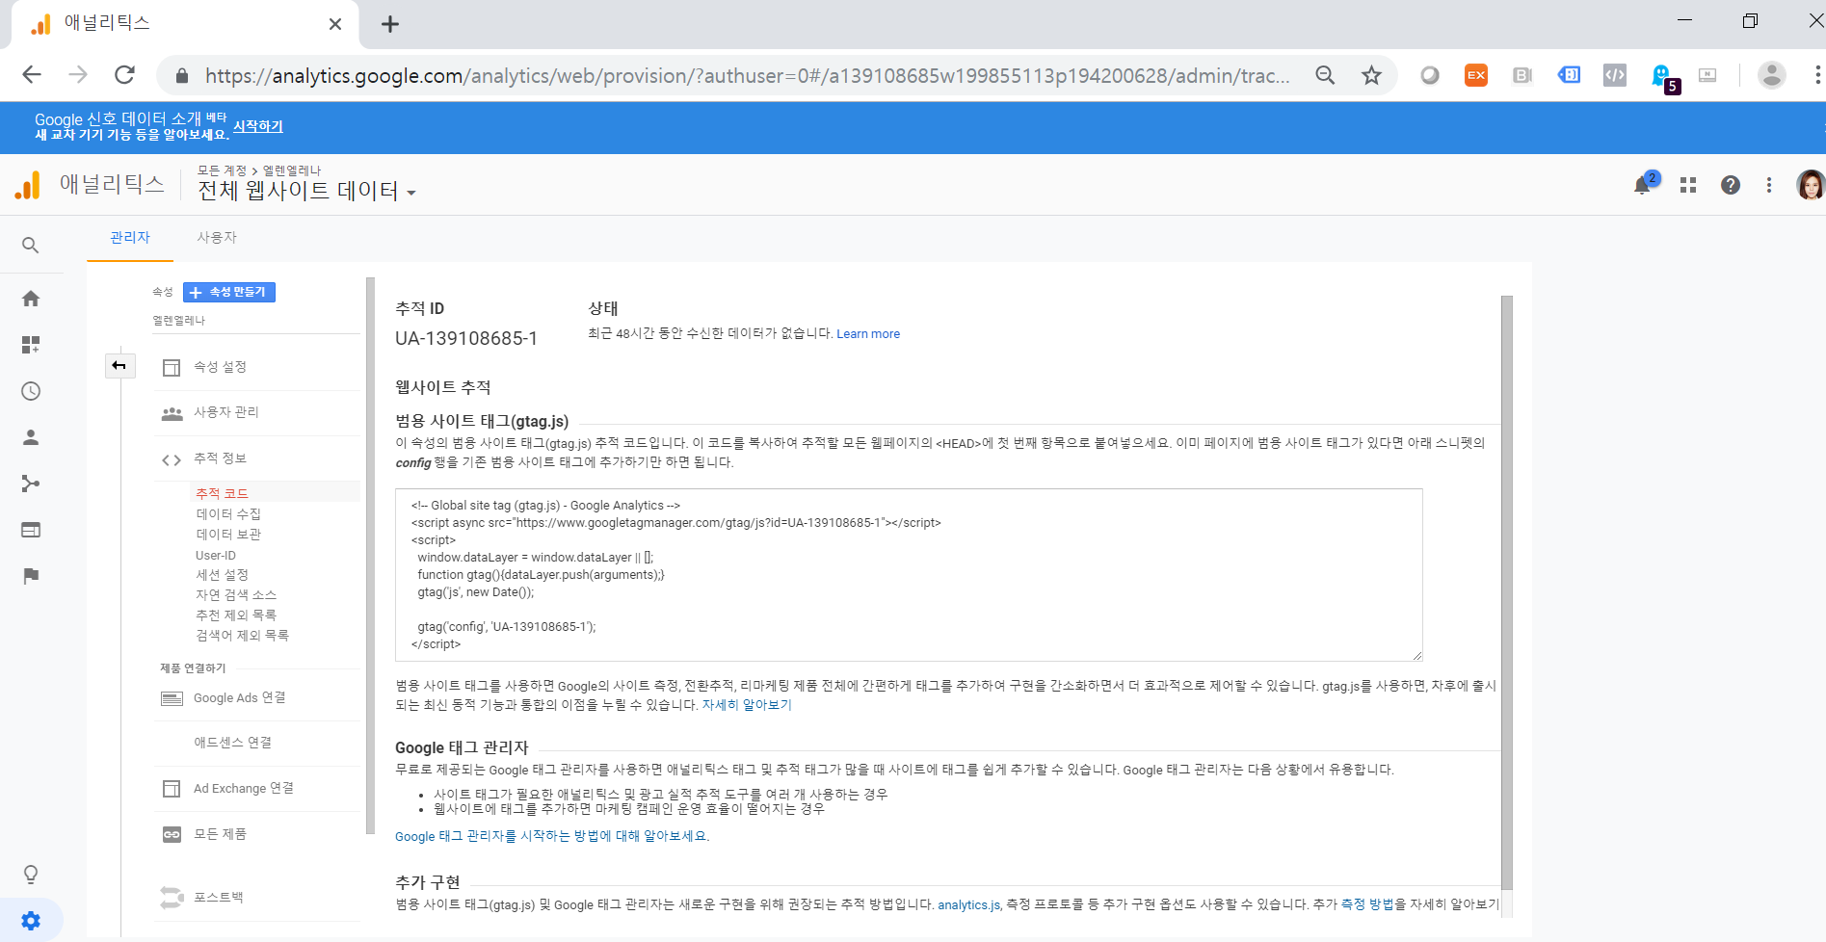Screen dimensions: 1826x942
Task: Open a new browser tab
Action: coord(390,24)
